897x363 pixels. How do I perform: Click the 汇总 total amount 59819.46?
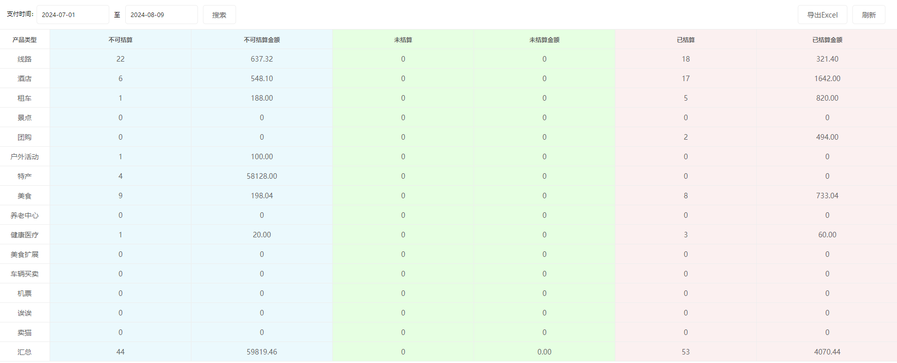click(262, 352)
